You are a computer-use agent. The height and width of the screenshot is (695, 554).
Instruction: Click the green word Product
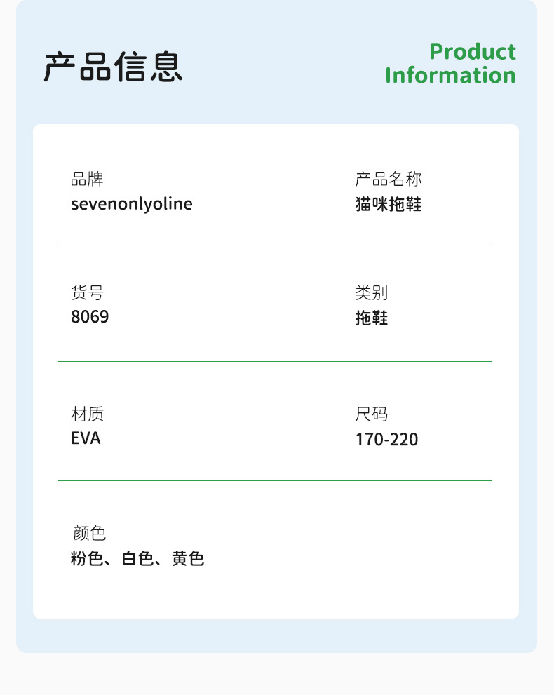point(472,52)
